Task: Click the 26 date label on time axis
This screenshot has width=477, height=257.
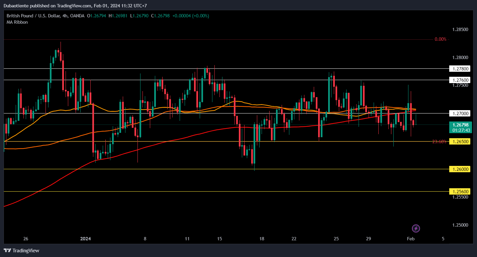Action: point(26,239)
